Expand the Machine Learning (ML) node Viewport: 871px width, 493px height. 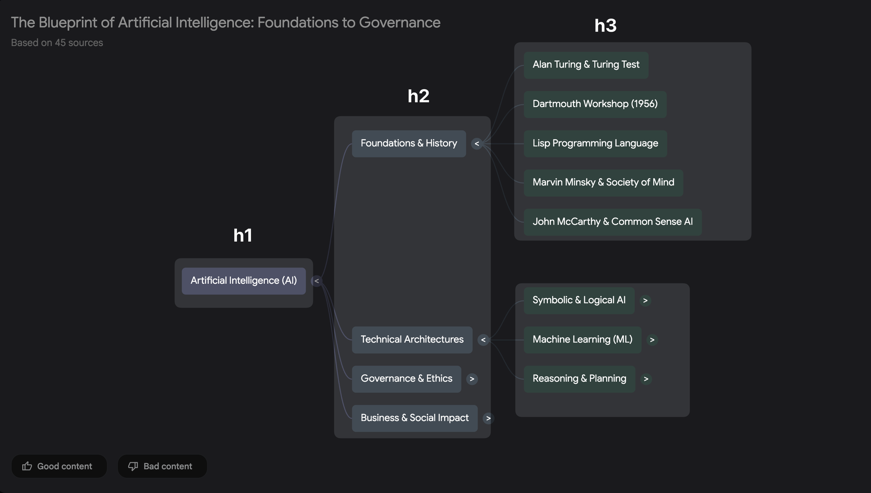click(x=652, y=340)
